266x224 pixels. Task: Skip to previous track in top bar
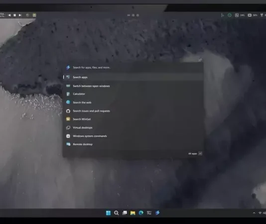[9, 15]
